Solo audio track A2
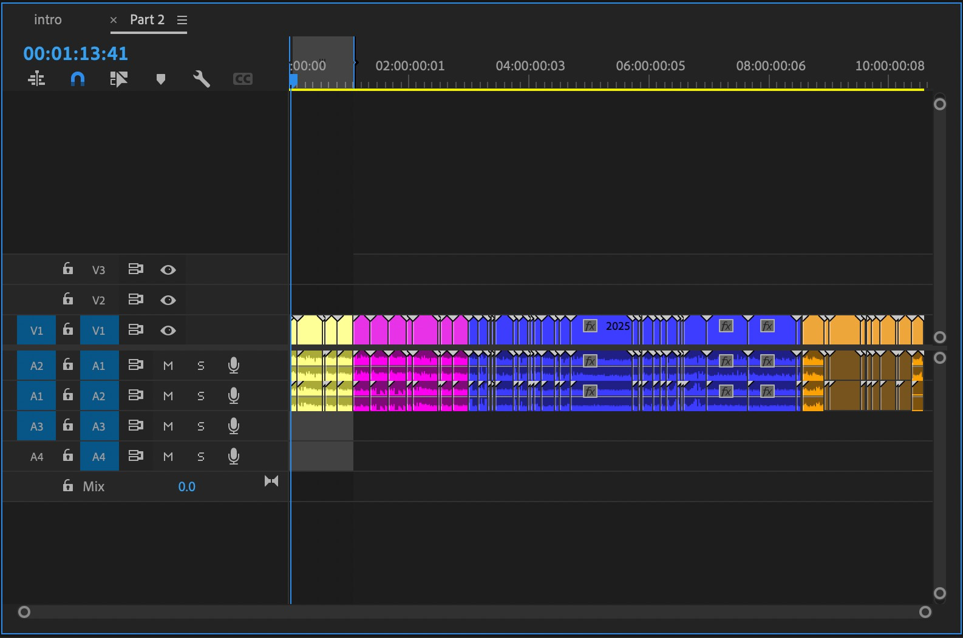963x638 pixels. point(201,396)
